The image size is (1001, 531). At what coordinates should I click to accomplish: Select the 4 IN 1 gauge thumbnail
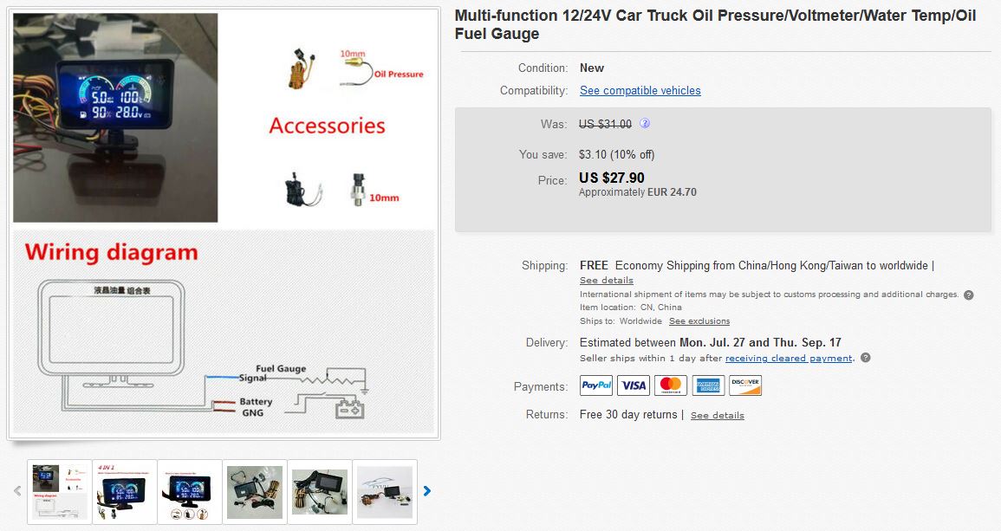coord(125,491)
